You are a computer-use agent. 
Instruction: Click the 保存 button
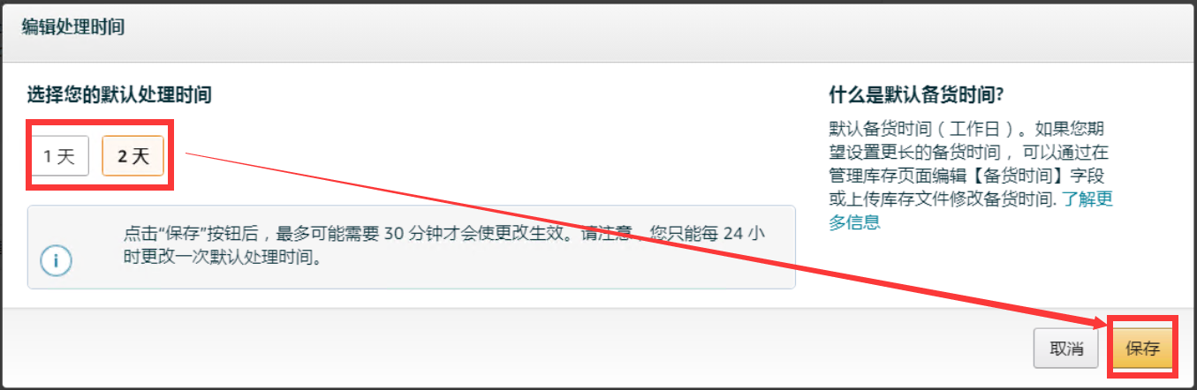1142,349
